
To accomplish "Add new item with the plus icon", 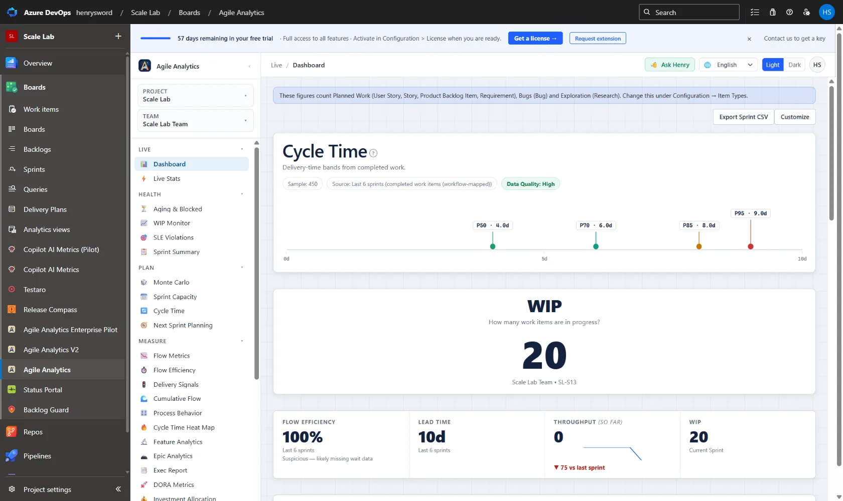I will [118, 36].
